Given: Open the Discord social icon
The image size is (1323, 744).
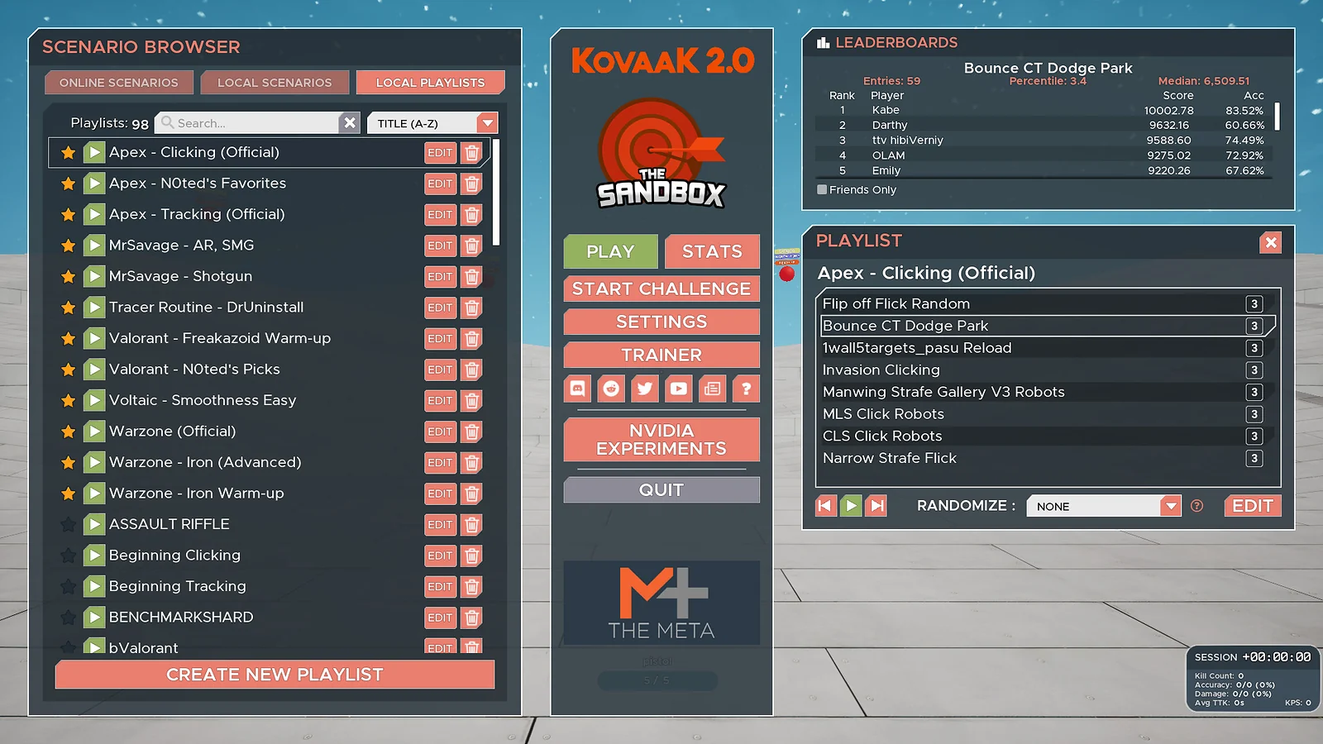Looking at the screenshot, I should pyautogui.click(x=577, y=389).
